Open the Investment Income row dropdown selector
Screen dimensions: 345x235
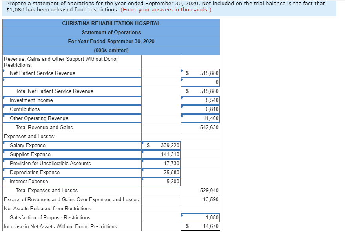4,100
